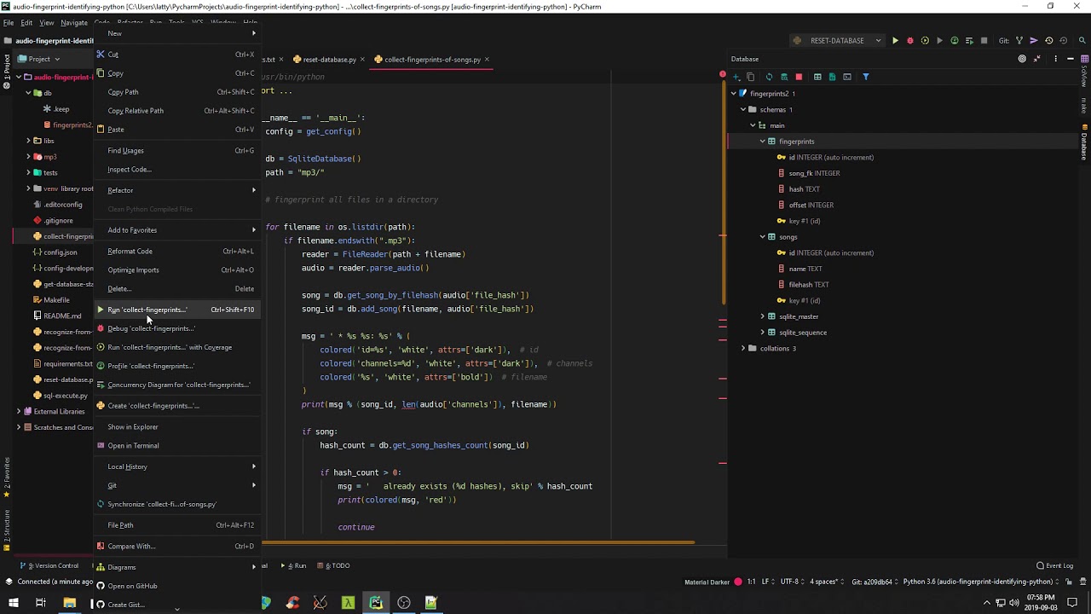
Task: Click the blue filter funnel icon
Action: tap(866, 77)
